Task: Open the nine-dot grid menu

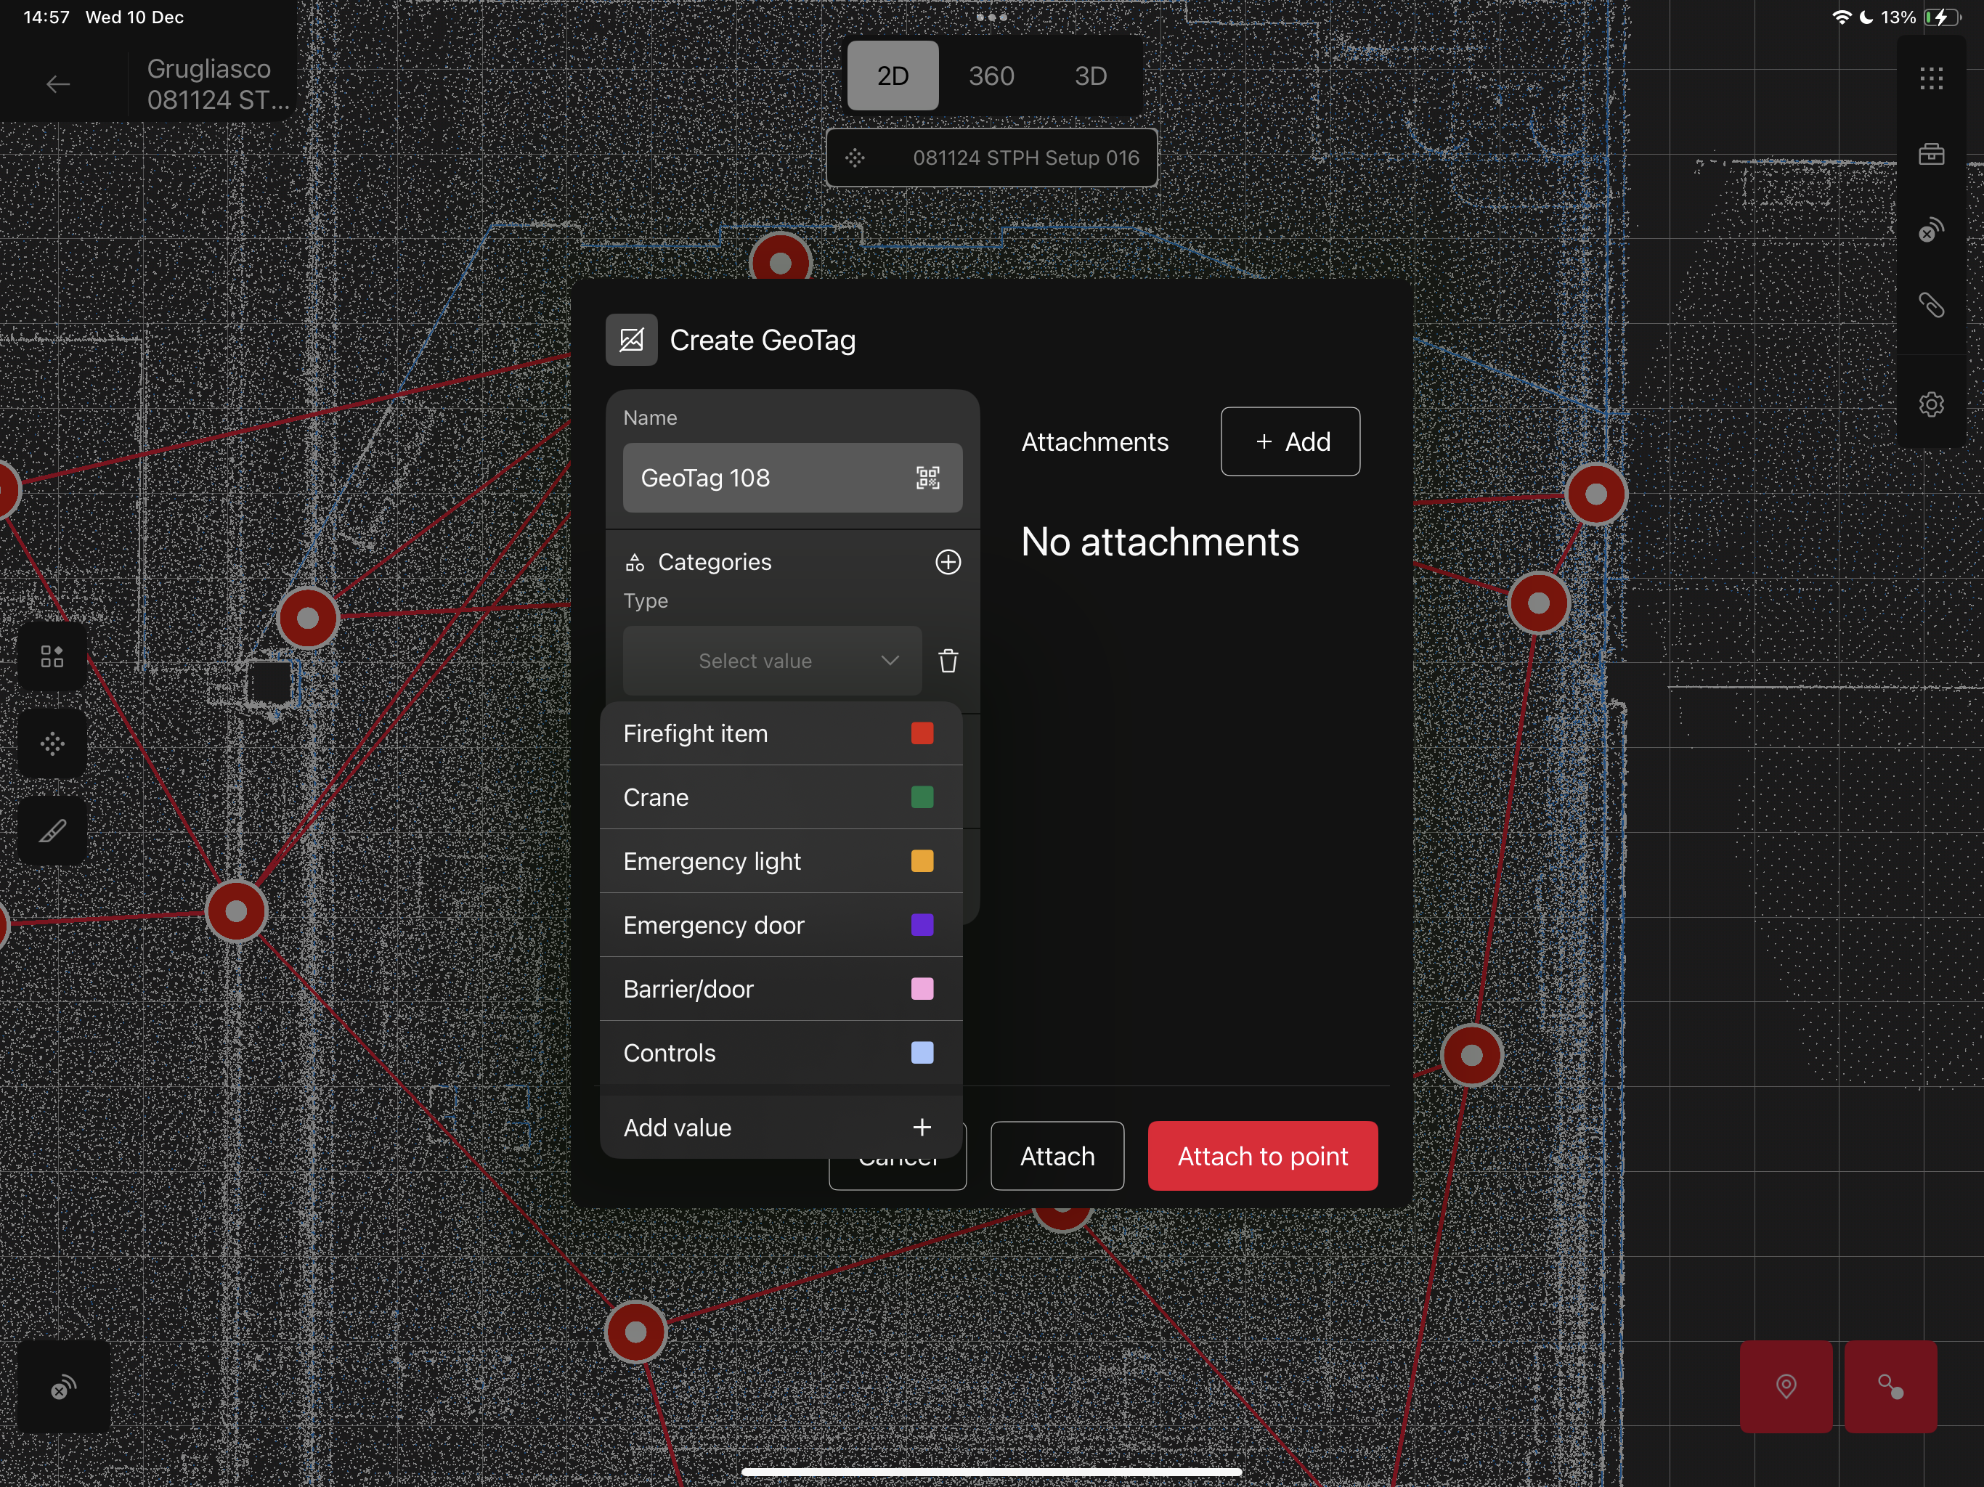Action: click(x=1930, y=79)
